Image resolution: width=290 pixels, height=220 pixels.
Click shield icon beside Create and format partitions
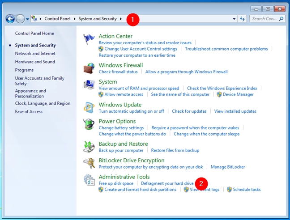(101, 190)
